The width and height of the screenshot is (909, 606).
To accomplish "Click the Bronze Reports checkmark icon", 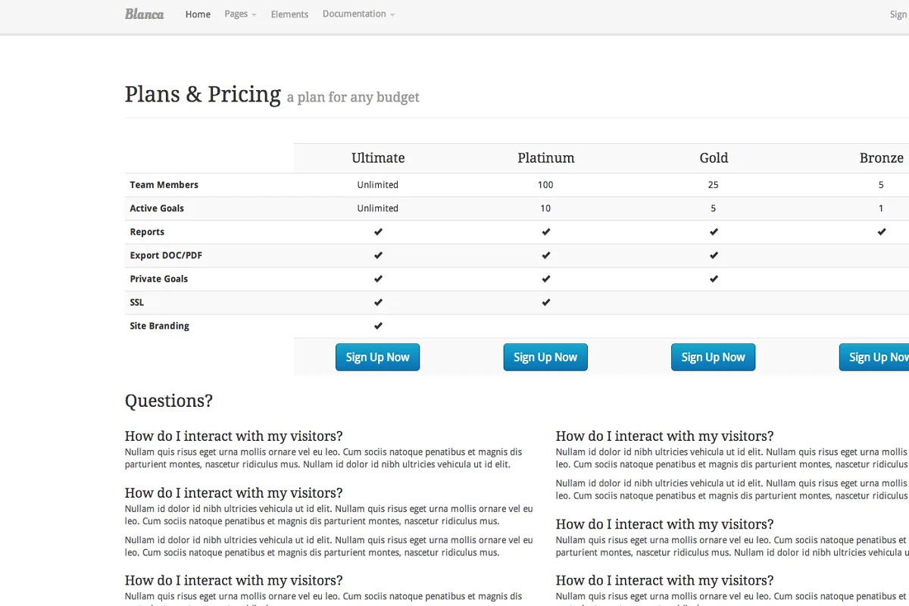I will click(882, 232).
